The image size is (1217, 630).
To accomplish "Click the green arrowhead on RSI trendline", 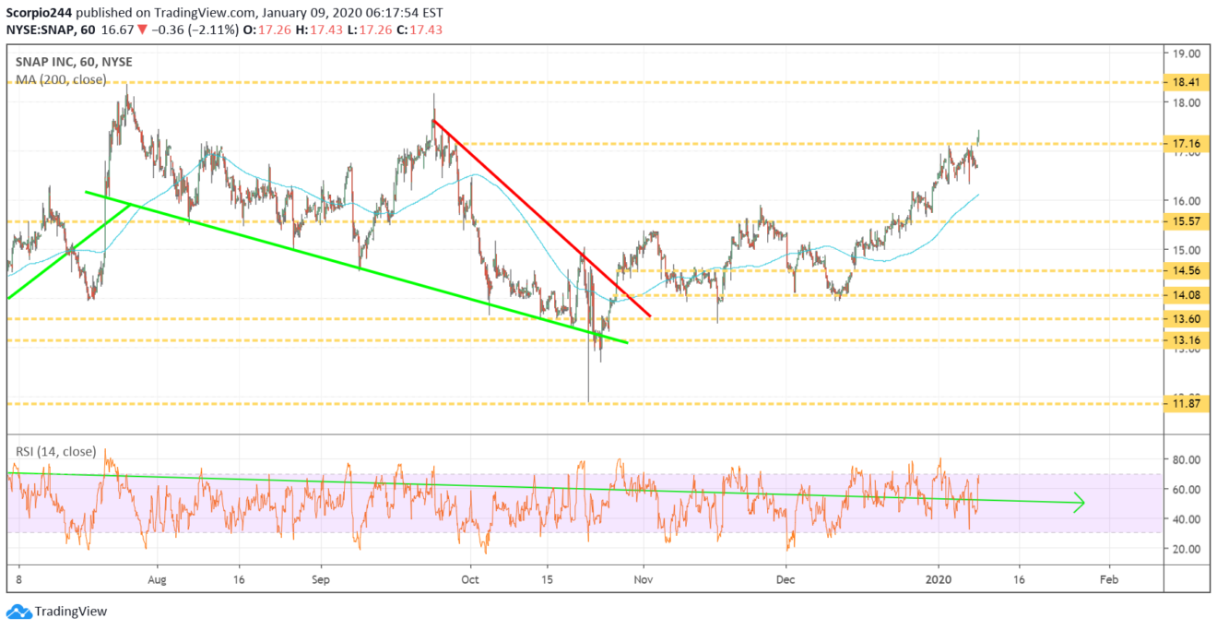I will (1077, 503).
